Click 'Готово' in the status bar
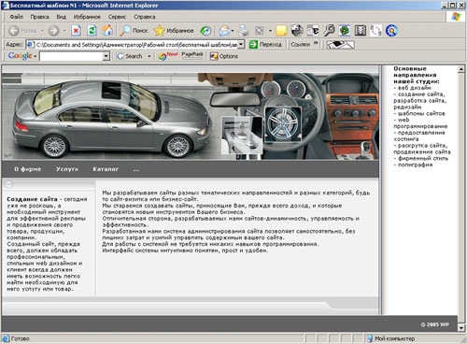 (20, 338)
